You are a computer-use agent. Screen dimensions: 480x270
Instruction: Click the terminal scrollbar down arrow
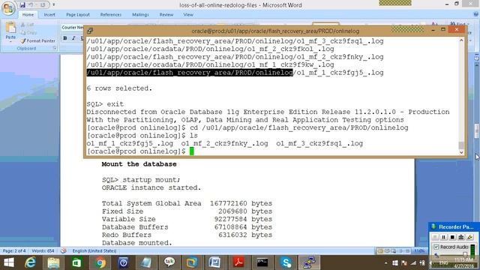[x=461, y=152]
